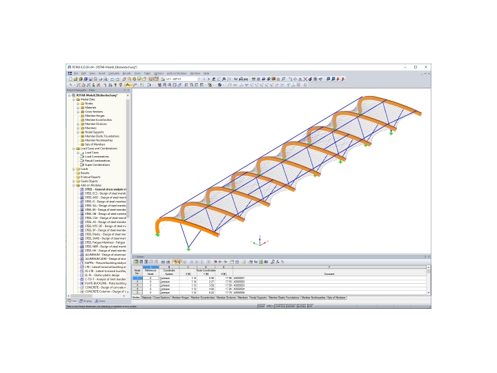Open ALUMINUM ADM add-on module entry
Image resolution: width=497 pixels, height=373 pixels.
105,259
